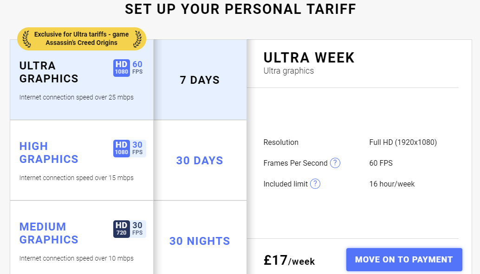Click the £17/week price label
Screen dimensions: 480x274
289,260
